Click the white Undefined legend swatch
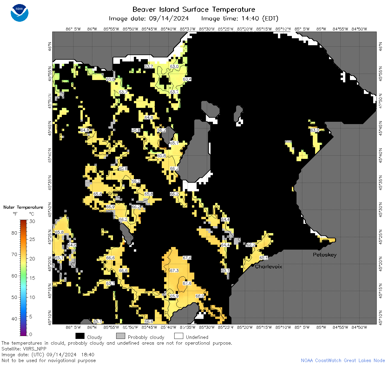This screenshot has width=388, height=365. pyautogui.click(x=179, y=336)
